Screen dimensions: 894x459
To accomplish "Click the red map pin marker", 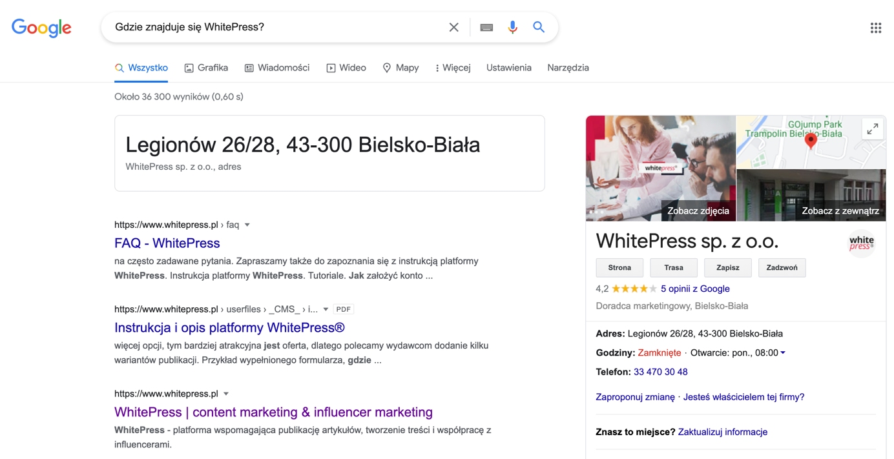I will (x=811, y=140).
